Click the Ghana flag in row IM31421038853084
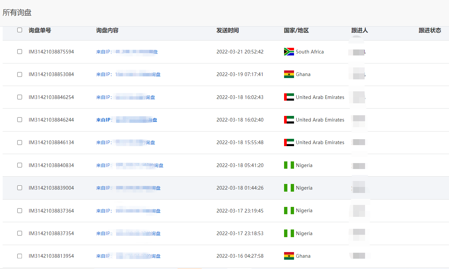The height and width of the screenshot is (269, 449). [289, 74]
